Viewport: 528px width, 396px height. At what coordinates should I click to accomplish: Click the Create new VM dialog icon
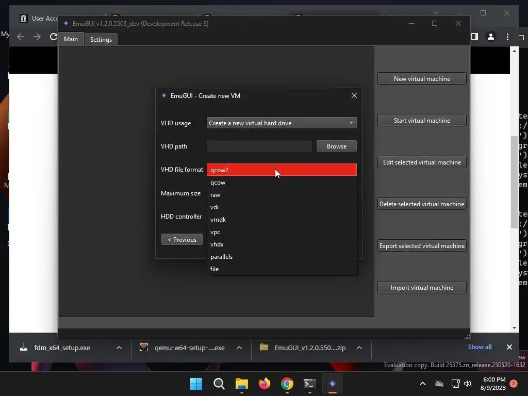[164, 95]
